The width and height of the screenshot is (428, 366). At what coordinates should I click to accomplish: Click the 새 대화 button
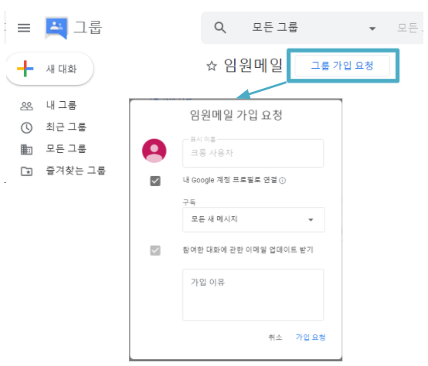pyautogui.click(x=49, y=69)
